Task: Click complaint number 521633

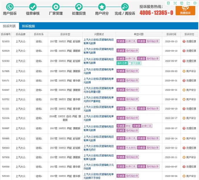Action: (6, 41)
